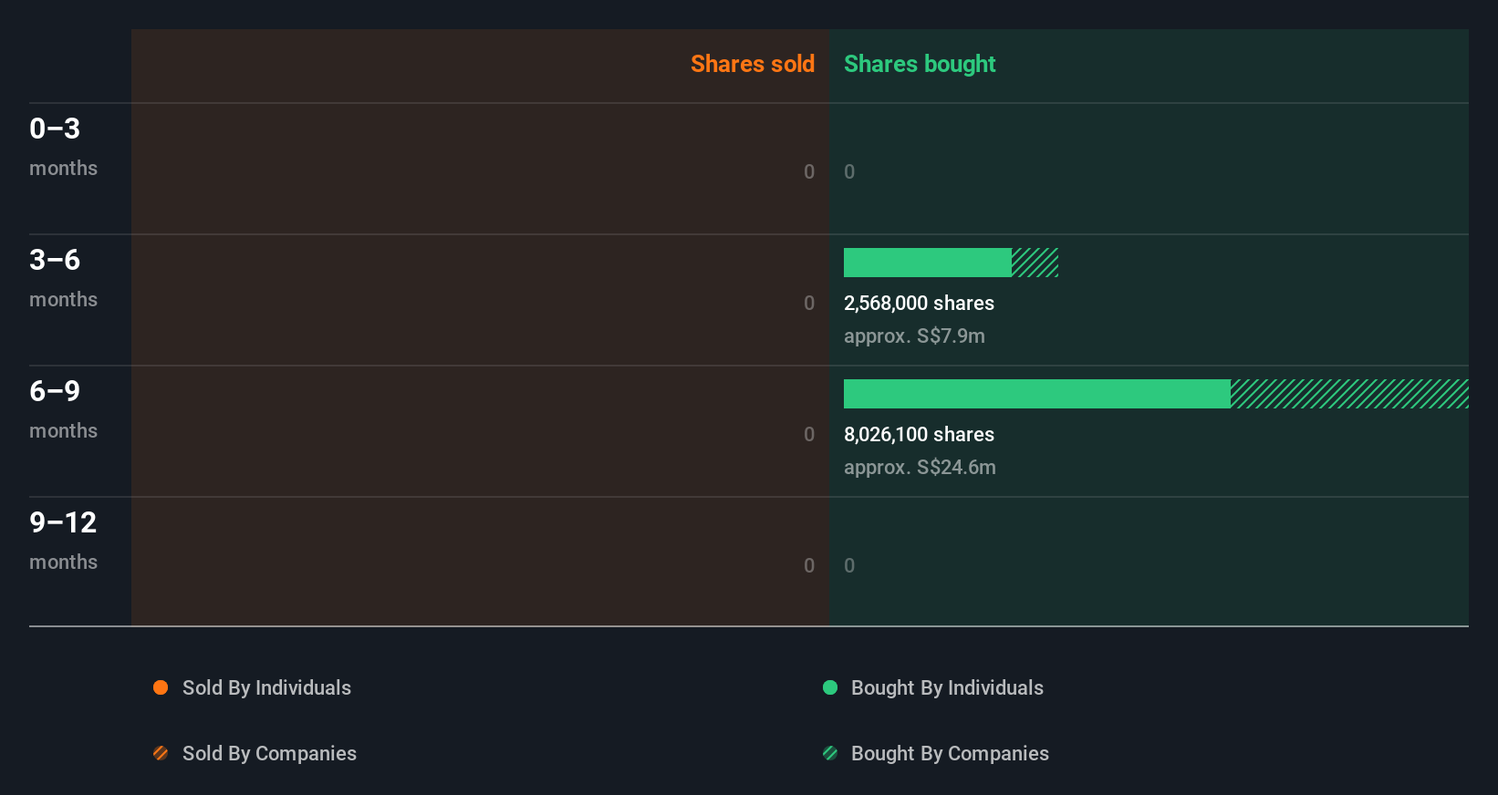Click the striped Bought By Companies icon
This screenshot has height=795, width=1498.
830,753
